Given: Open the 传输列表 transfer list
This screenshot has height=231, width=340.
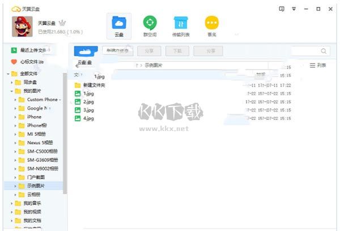Looking at the screenshot, I should 181,26.
